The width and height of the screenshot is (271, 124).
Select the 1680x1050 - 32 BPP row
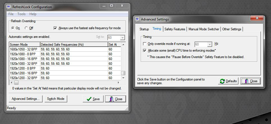[65, 49]
